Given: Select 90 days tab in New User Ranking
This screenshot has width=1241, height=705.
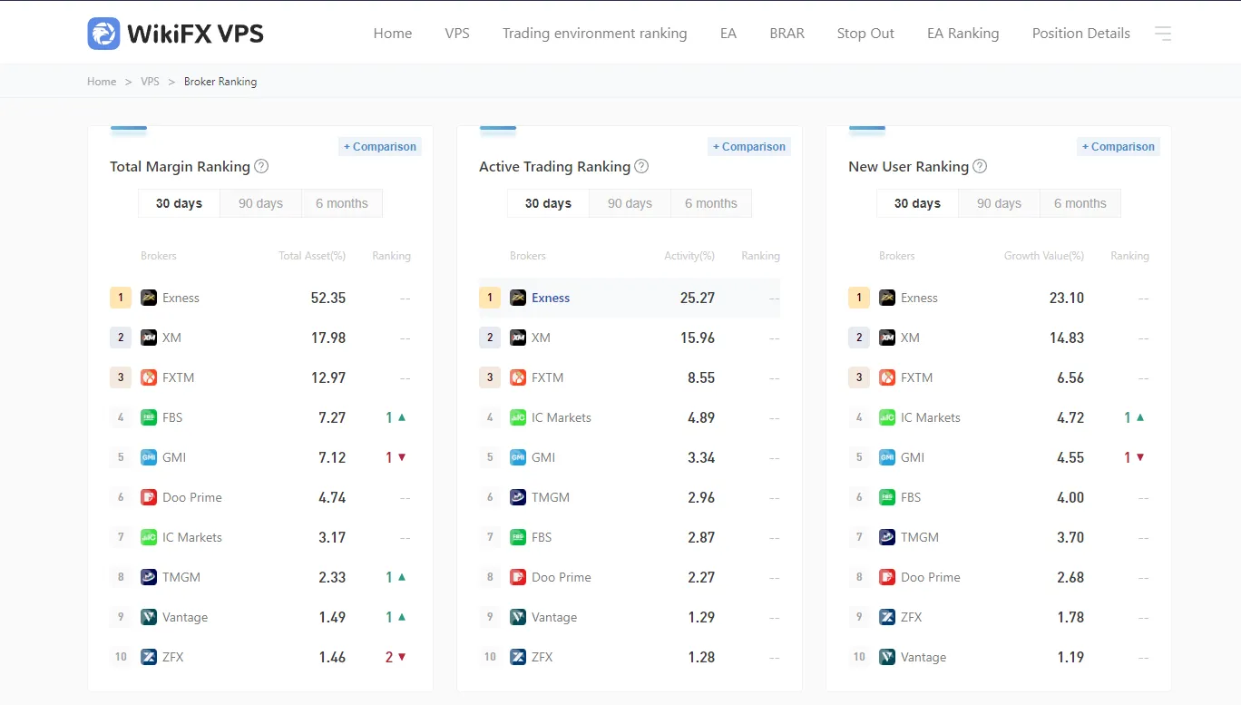Looking at the screenshot, I should [x=999, y=203].
